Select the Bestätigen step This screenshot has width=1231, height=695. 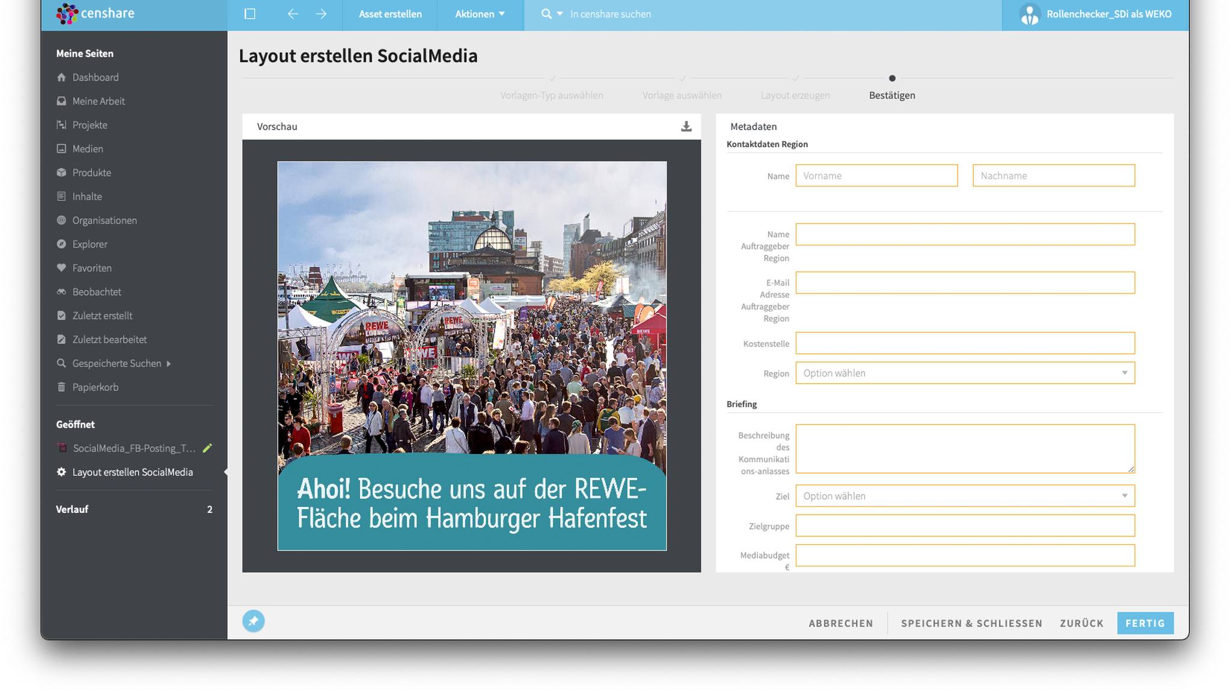coord(892,95)
